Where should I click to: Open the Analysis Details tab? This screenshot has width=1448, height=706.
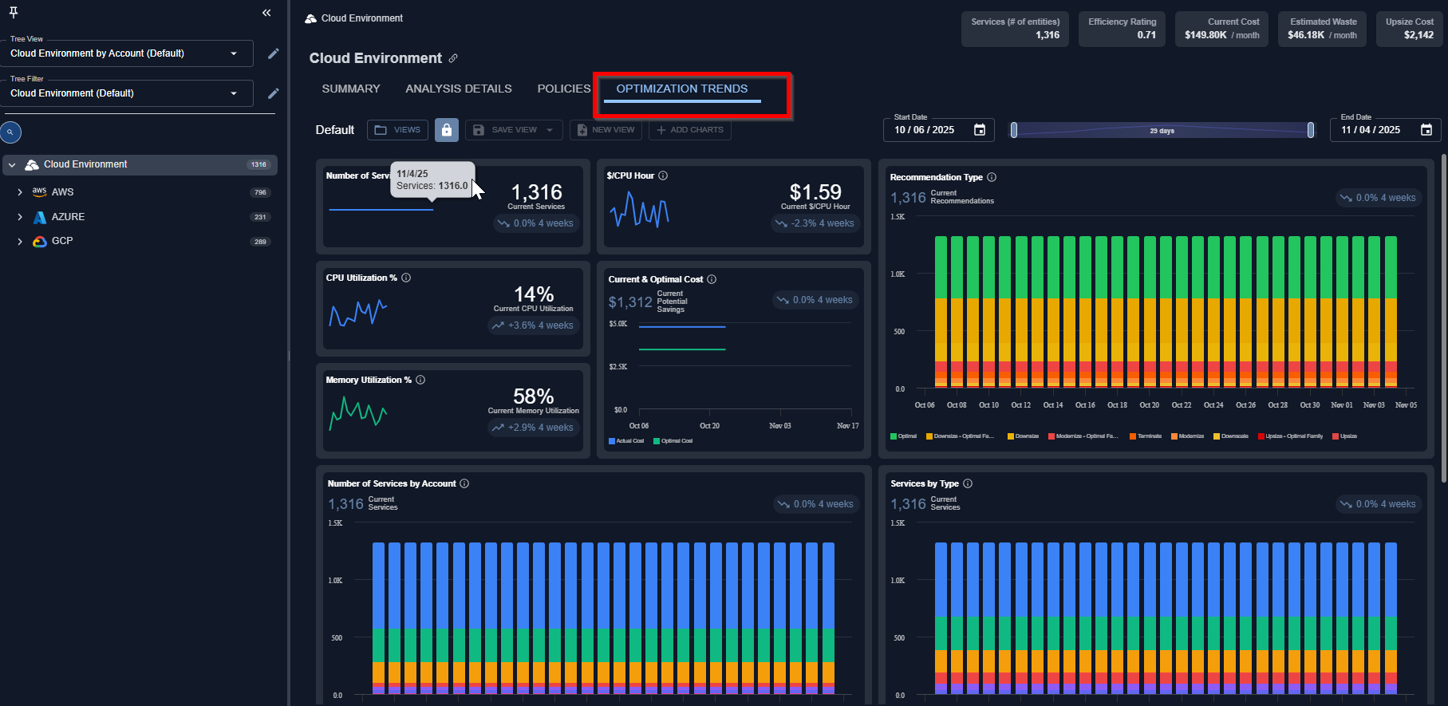pos(459,89)
